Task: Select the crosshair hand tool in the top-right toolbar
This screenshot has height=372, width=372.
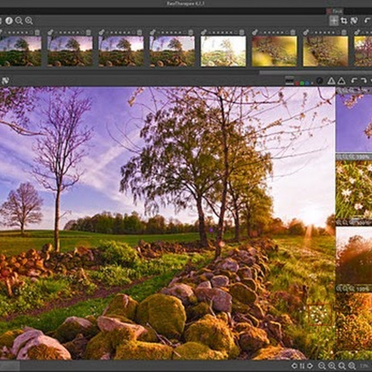Action: click(334, 20)
